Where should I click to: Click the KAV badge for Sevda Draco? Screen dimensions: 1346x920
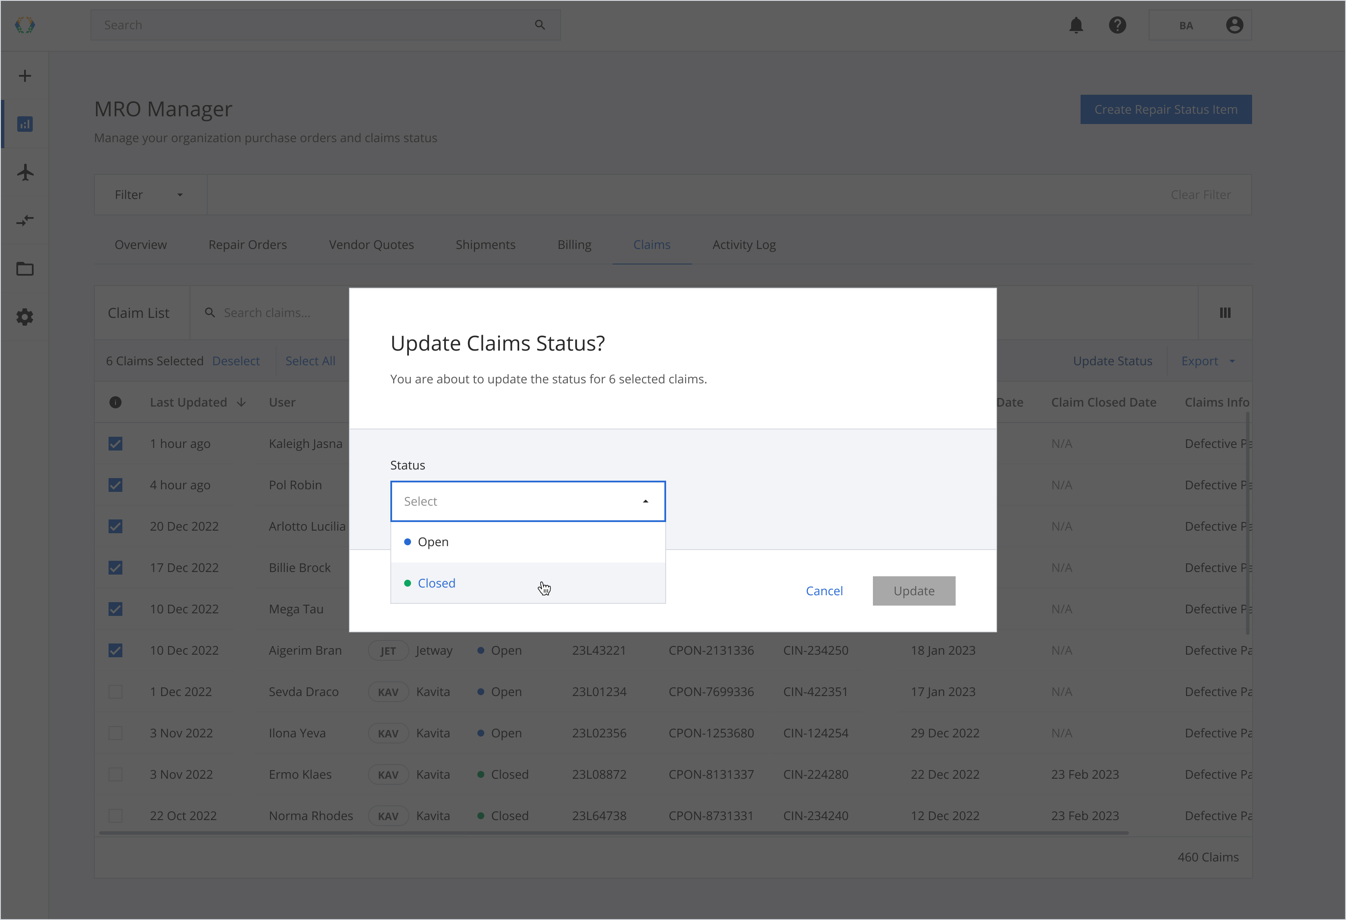(388, 692)
